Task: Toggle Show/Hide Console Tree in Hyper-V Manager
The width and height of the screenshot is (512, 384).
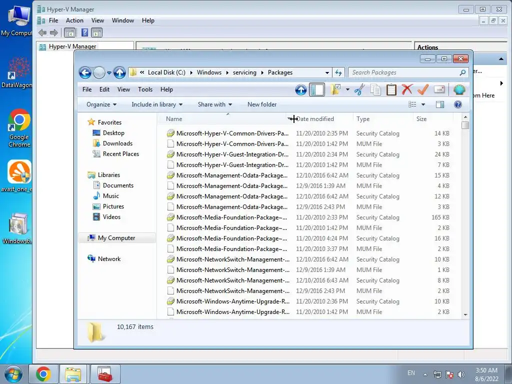Action: click(70, 32)
